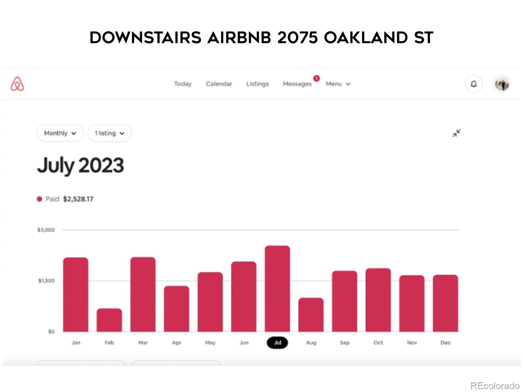Select the Feb bar in the chart
523x392 pixels.
click(109, 320)
